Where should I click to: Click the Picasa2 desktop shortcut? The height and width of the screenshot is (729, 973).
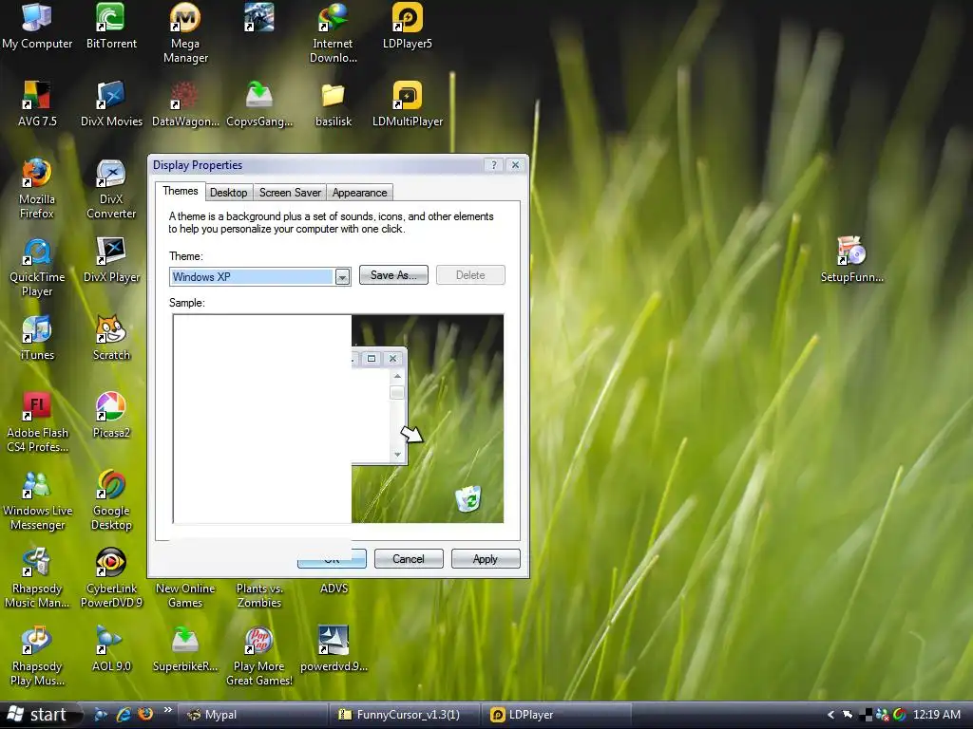(x=111, y=416)
